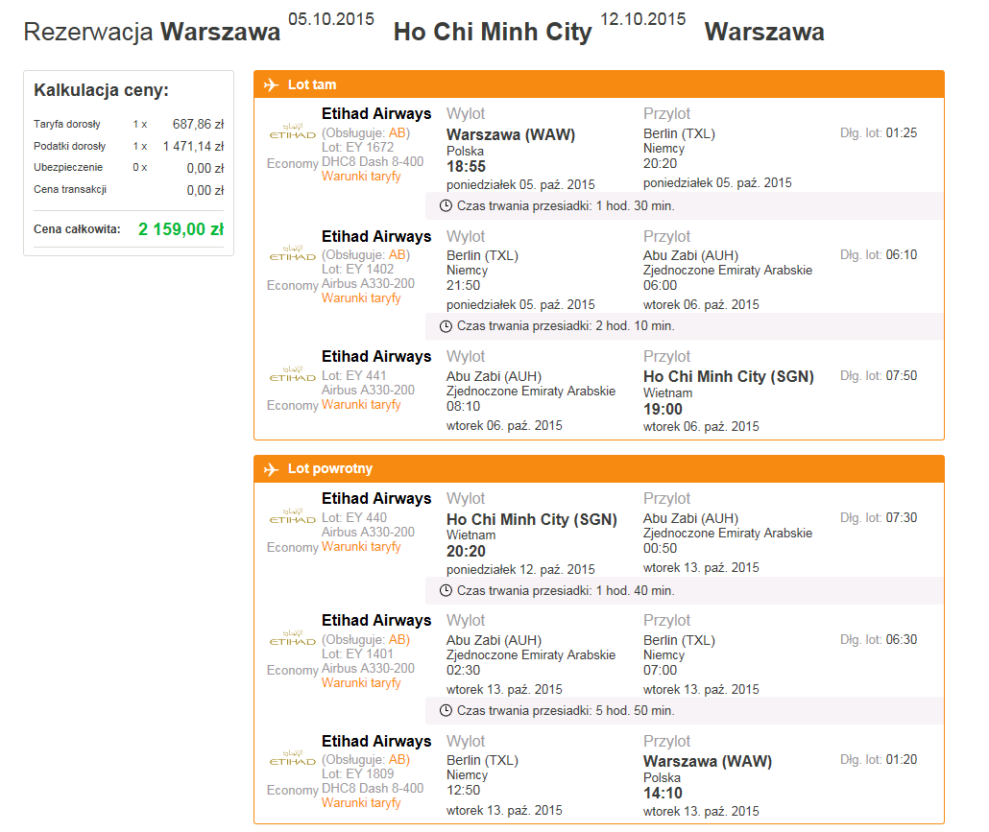Open Warunki taryfy for flight EY 1401

coord(361,683)
